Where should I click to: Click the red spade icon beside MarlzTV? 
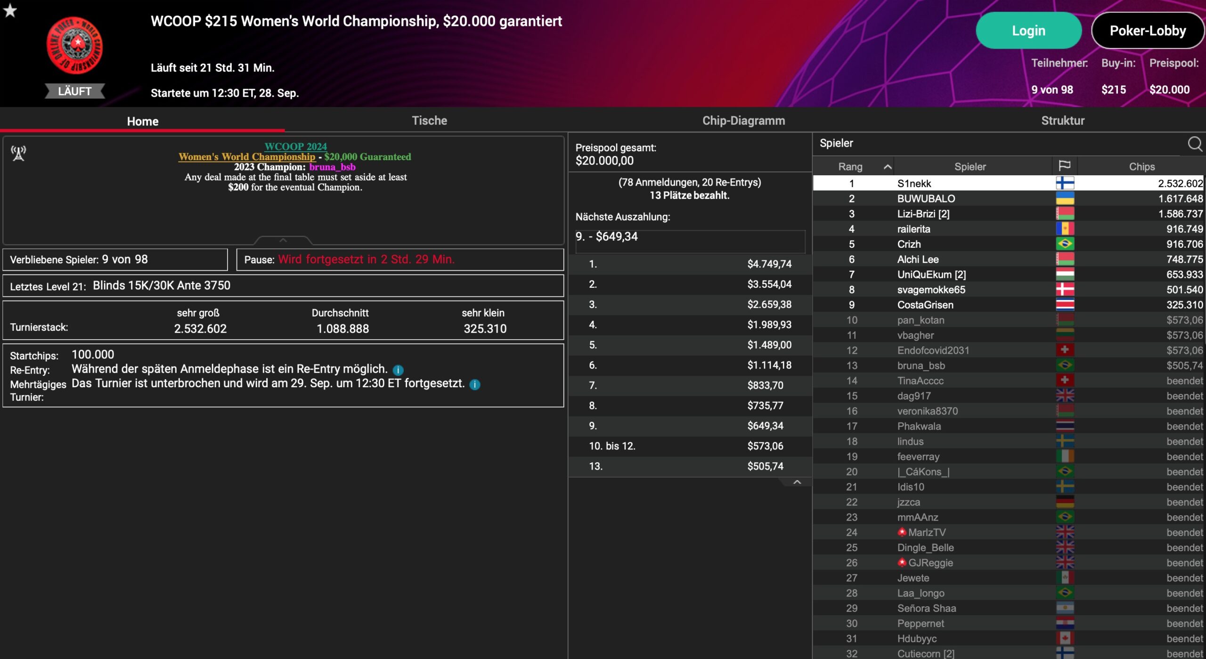click(x=902, y=532)
